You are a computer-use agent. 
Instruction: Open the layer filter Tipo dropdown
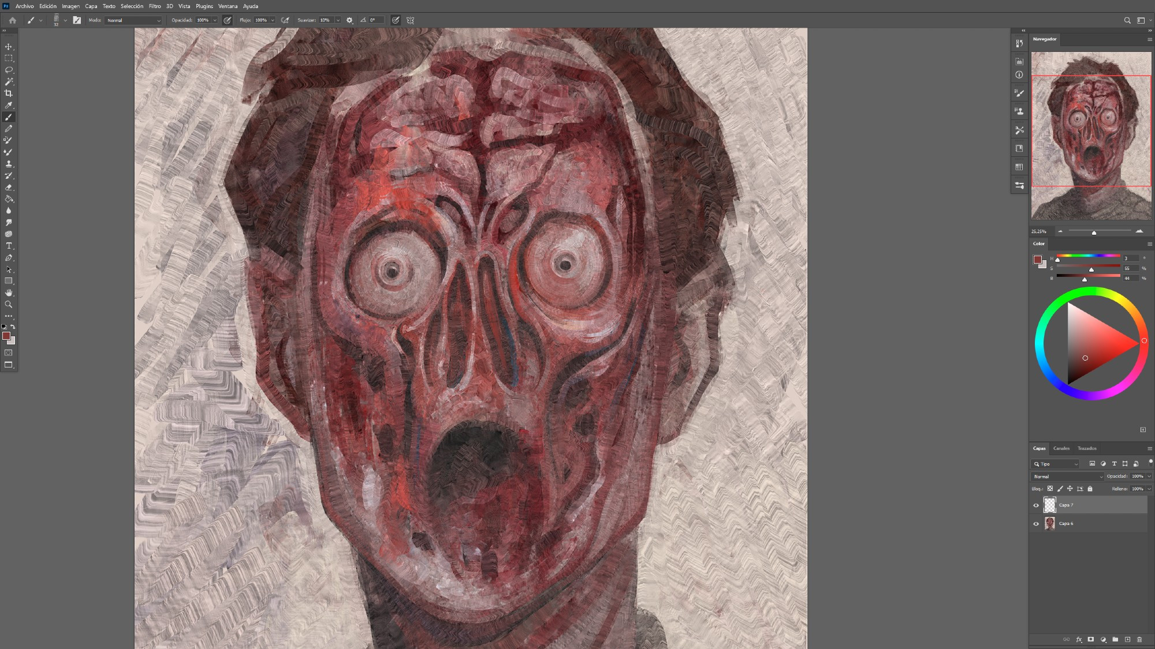1056,464
